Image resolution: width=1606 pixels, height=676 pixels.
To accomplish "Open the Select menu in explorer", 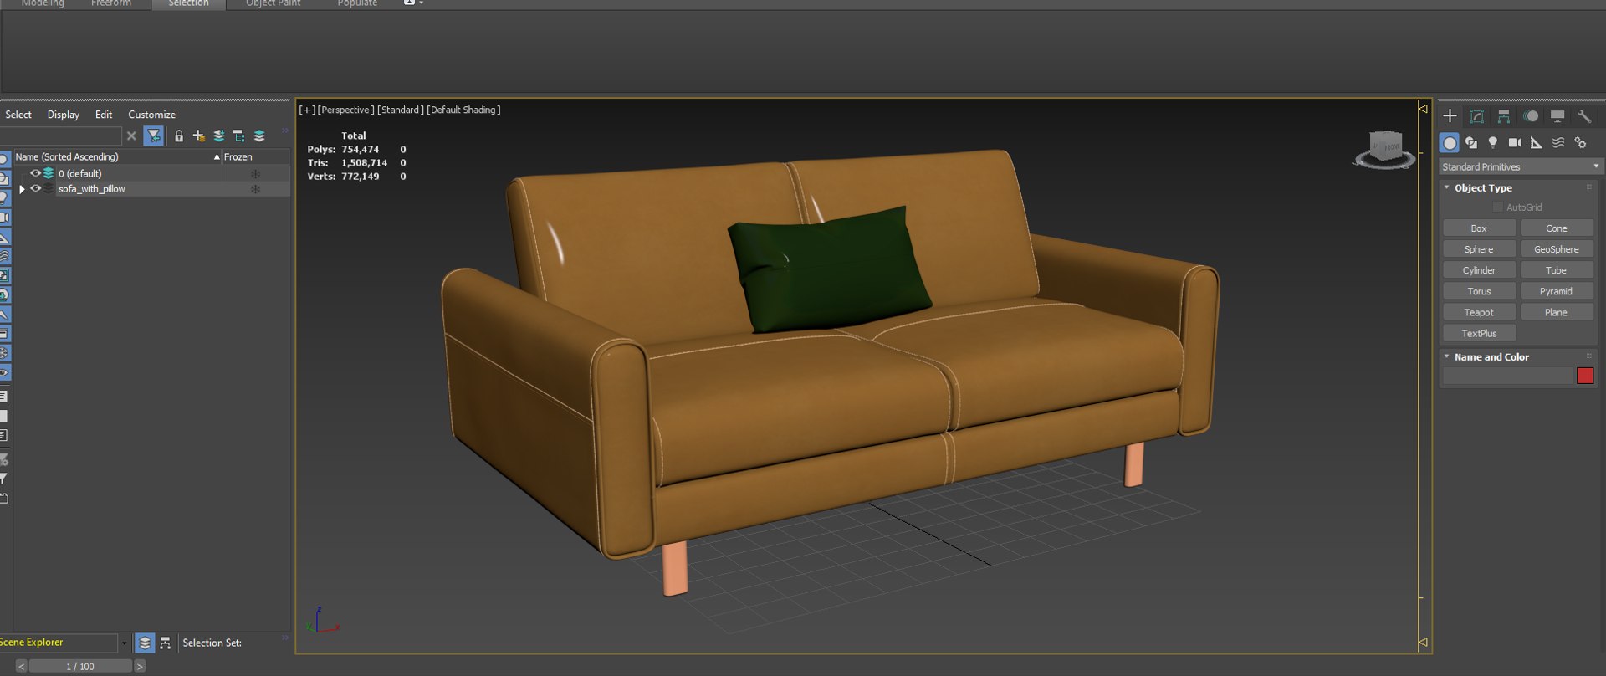I will point(18,115).
